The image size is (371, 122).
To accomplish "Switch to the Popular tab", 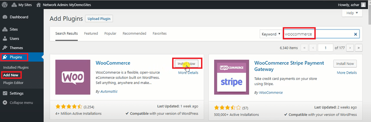I will coord(110,33).
